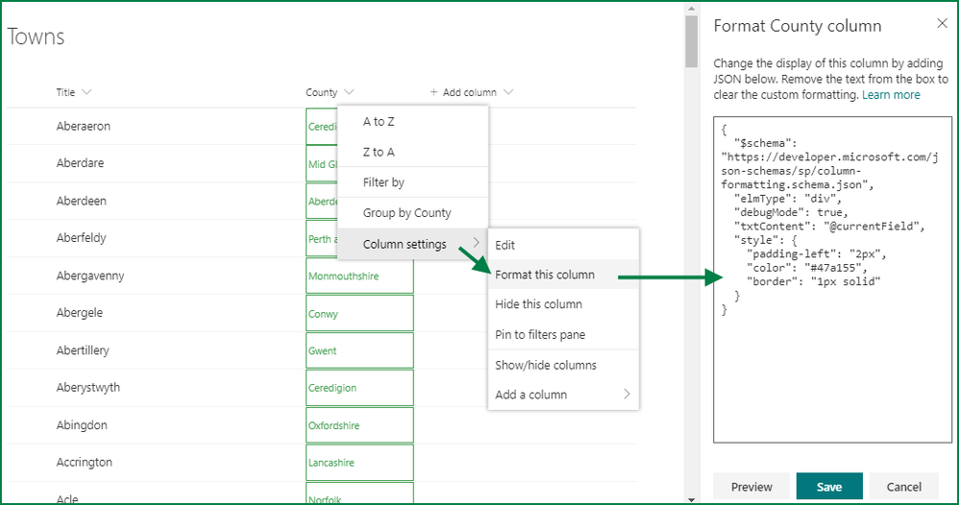
Task: Choose Filter by in the column menu
Action: pyautogui.click(x=383, y=182)
